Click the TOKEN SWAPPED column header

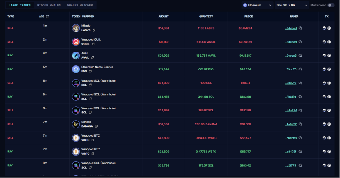[83, 17]
